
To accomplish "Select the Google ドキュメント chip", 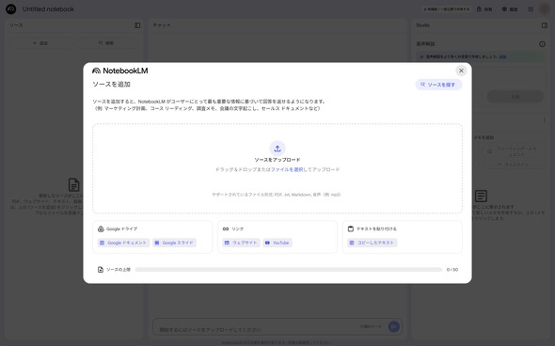I will 123,243.
